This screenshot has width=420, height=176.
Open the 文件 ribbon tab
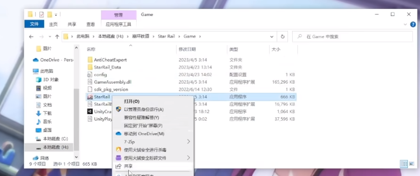[x=34, y=24]
